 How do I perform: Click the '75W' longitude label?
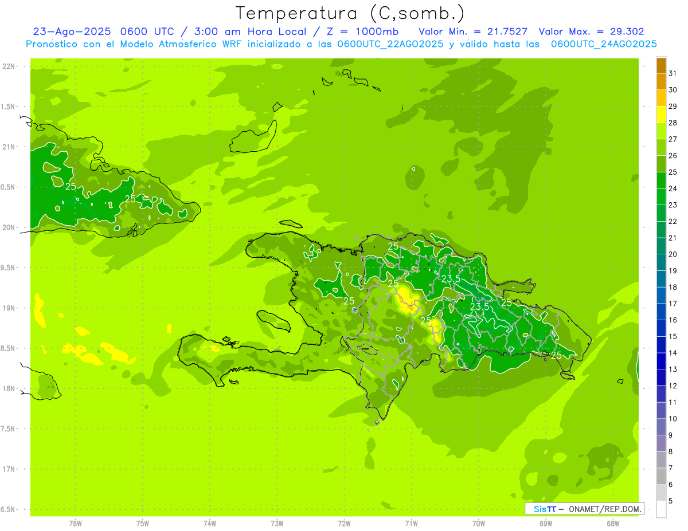click(x=143, y=524)
